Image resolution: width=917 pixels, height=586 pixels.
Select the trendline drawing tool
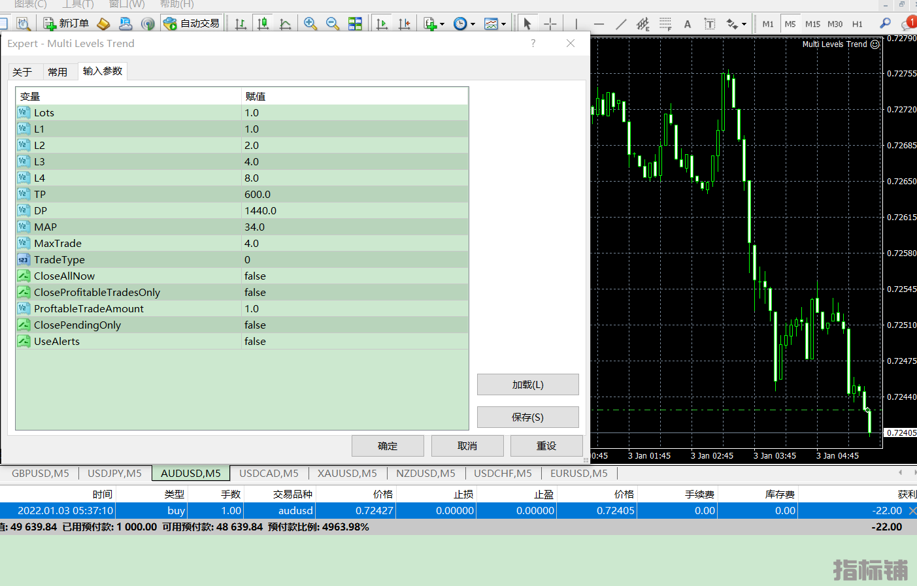(621, 24)
